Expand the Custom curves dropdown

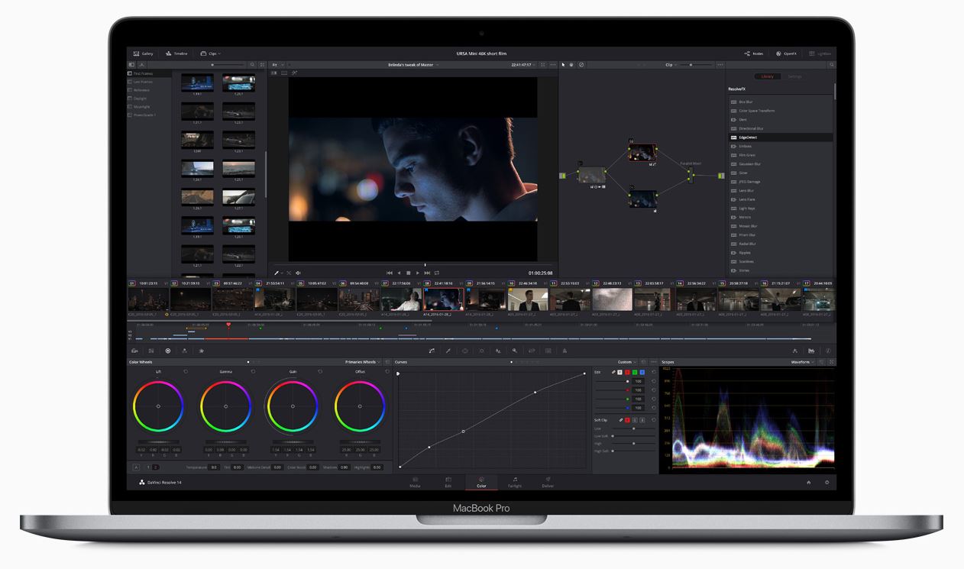click(627, 362)
